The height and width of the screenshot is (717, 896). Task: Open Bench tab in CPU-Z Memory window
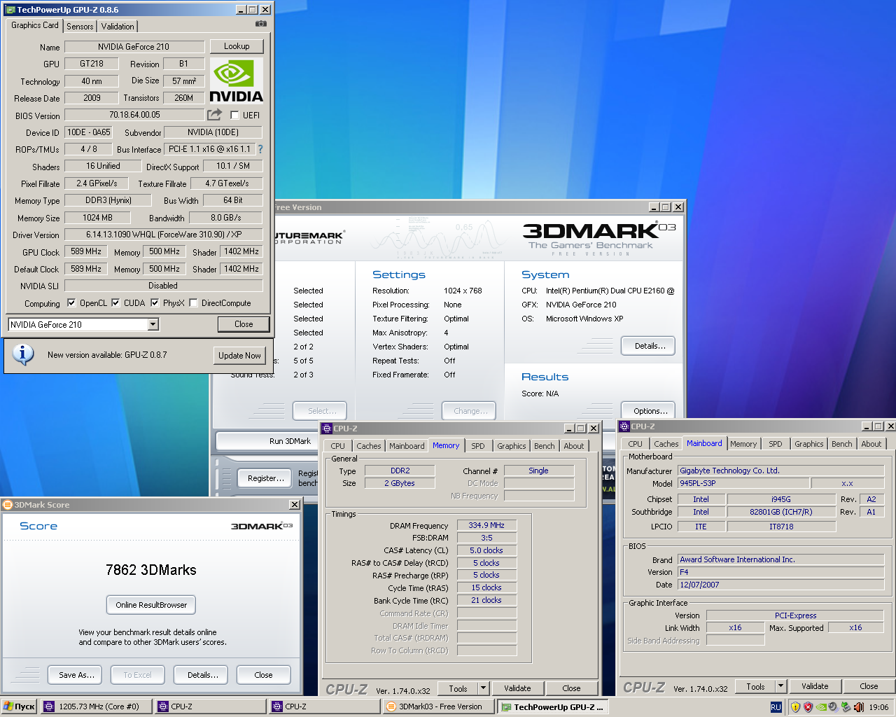tap(544, 446)
